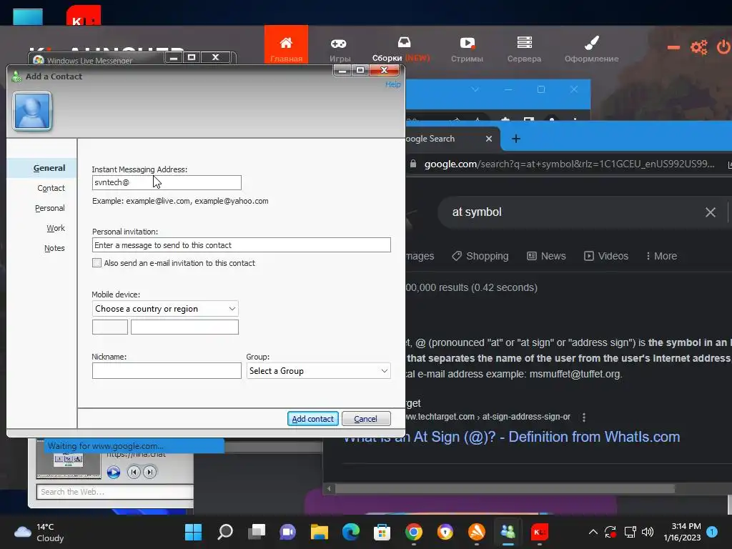Select the Work category
The image size is (732, 549).
(x=56, y=228)
